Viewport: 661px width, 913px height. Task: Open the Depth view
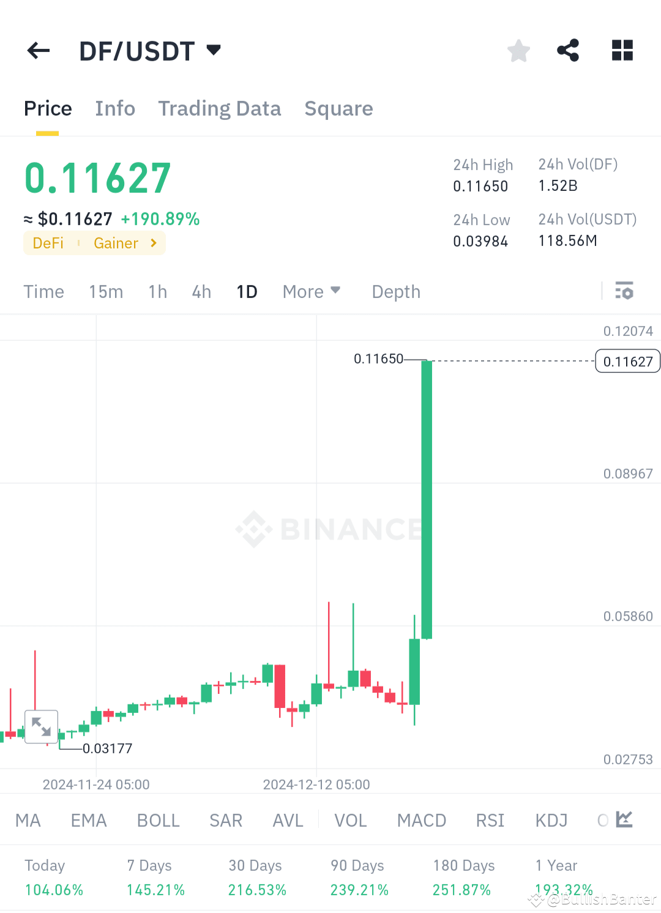click(x=395, y=291)
